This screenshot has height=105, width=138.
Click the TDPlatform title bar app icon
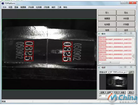[x=3, y=3]
